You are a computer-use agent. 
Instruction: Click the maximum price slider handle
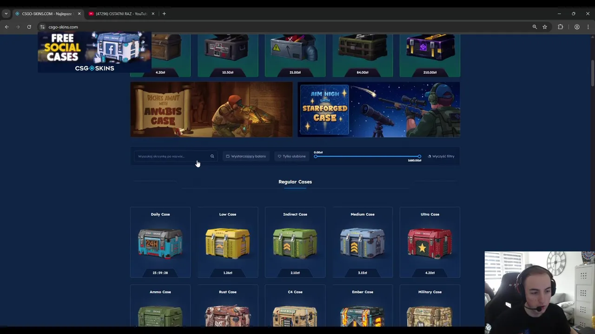coord(419,156)
